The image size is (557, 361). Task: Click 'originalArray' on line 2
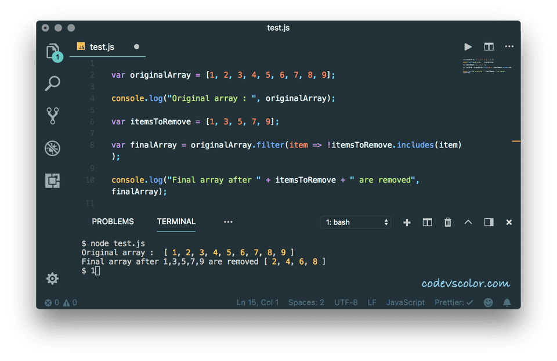[160, 75]
